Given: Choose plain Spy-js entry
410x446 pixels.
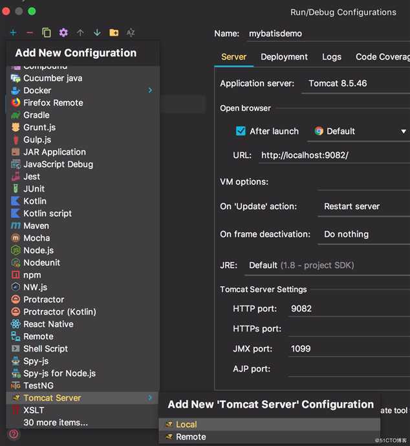Looking at the screenshot, I should tap(82, 361).
